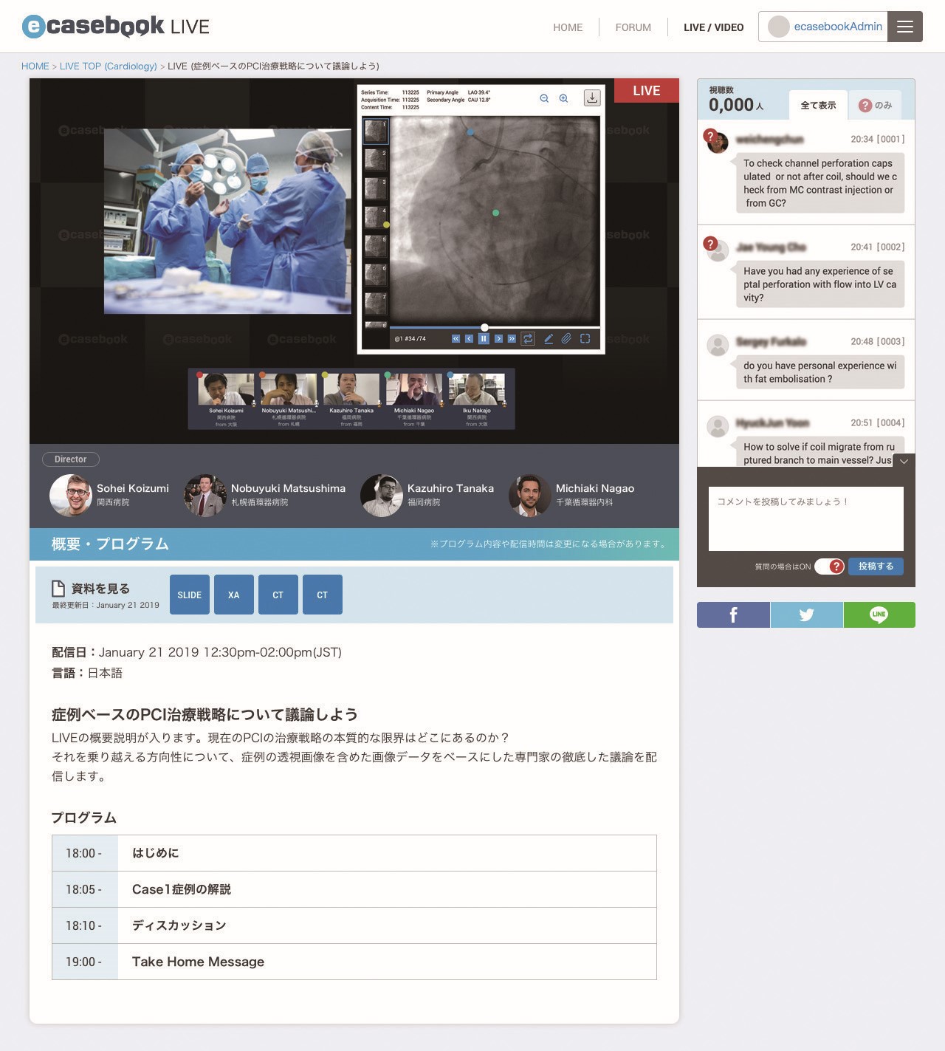Open ecasebookAdmin account menu
The height and width of the screenshot is (1051, 945).
[823, 27]
